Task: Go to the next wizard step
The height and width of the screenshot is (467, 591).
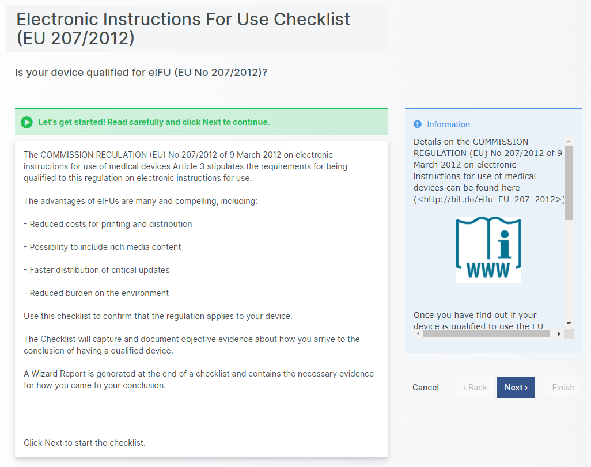Action: click(x=516, y=388)
